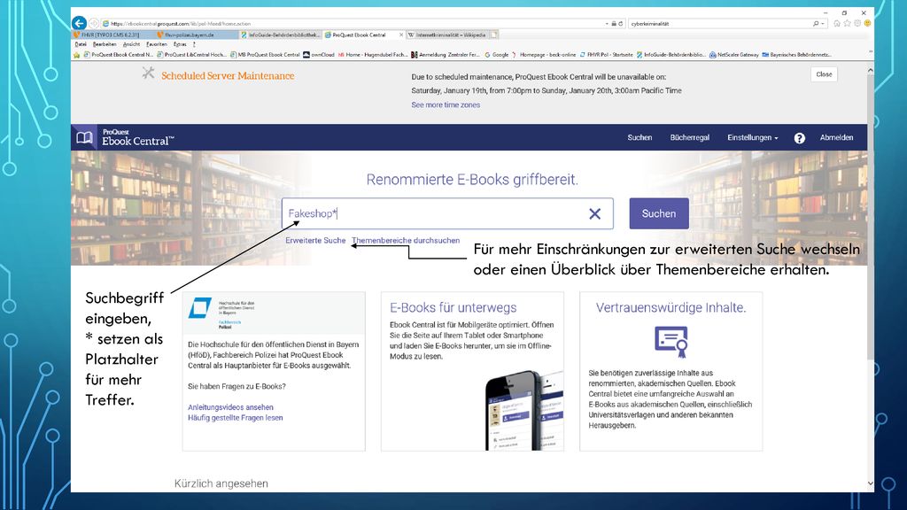Open the Home - Hugendubel Fach... bookmark
This screenshot has height=510, width=907.
click(373, 55)
